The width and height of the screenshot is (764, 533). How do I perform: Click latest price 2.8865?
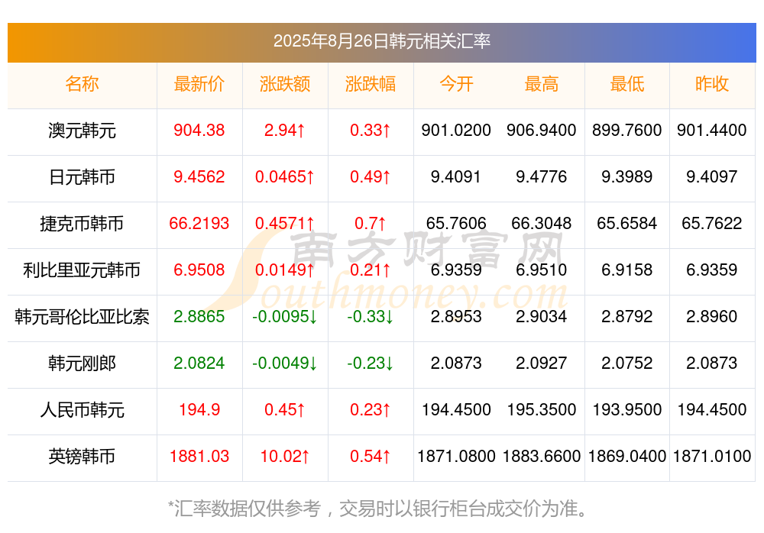click(199, 316)
